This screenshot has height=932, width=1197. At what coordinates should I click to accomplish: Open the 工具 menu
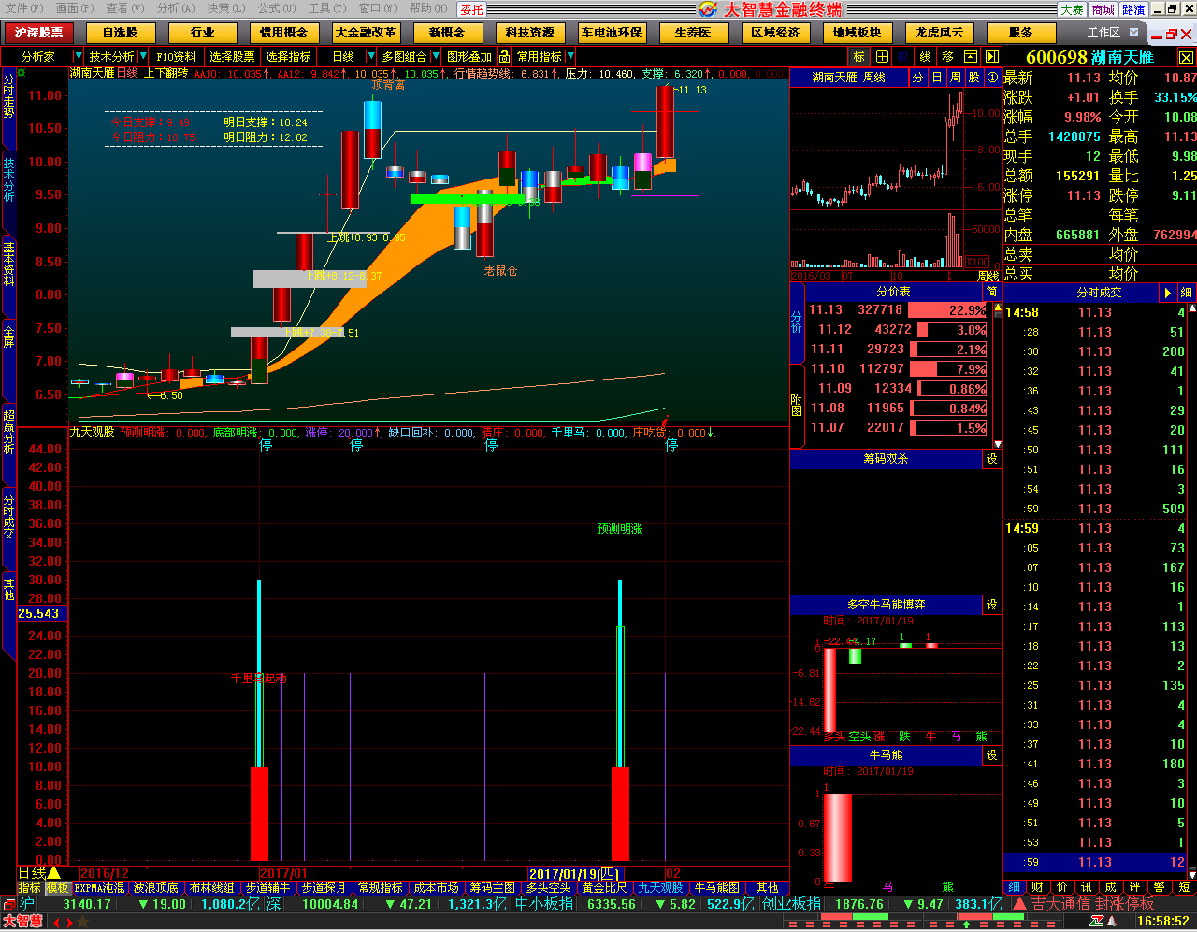(x=327, y=8)
